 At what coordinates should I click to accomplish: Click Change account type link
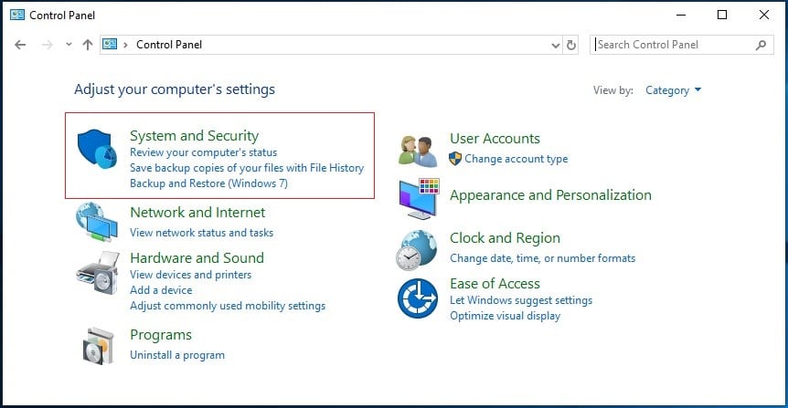[516, 159]
